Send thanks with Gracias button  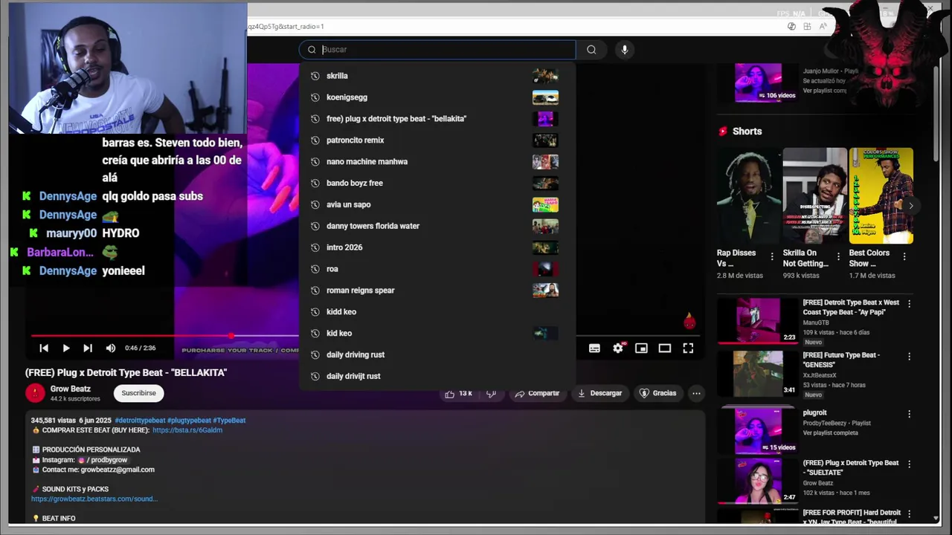658,393
